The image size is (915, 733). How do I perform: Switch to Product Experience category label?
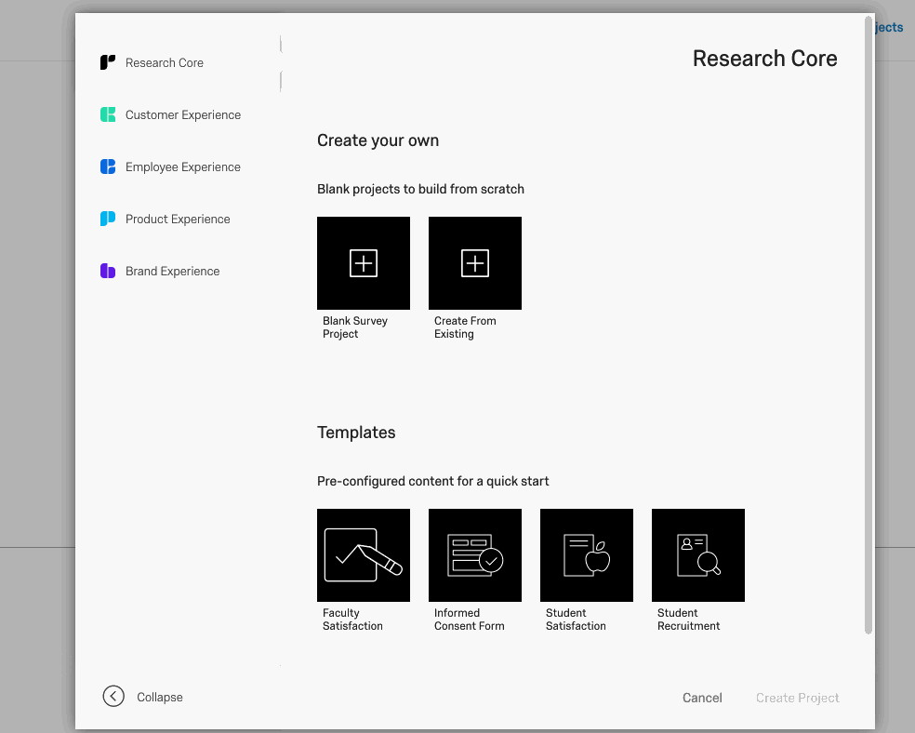click(178, 219)
